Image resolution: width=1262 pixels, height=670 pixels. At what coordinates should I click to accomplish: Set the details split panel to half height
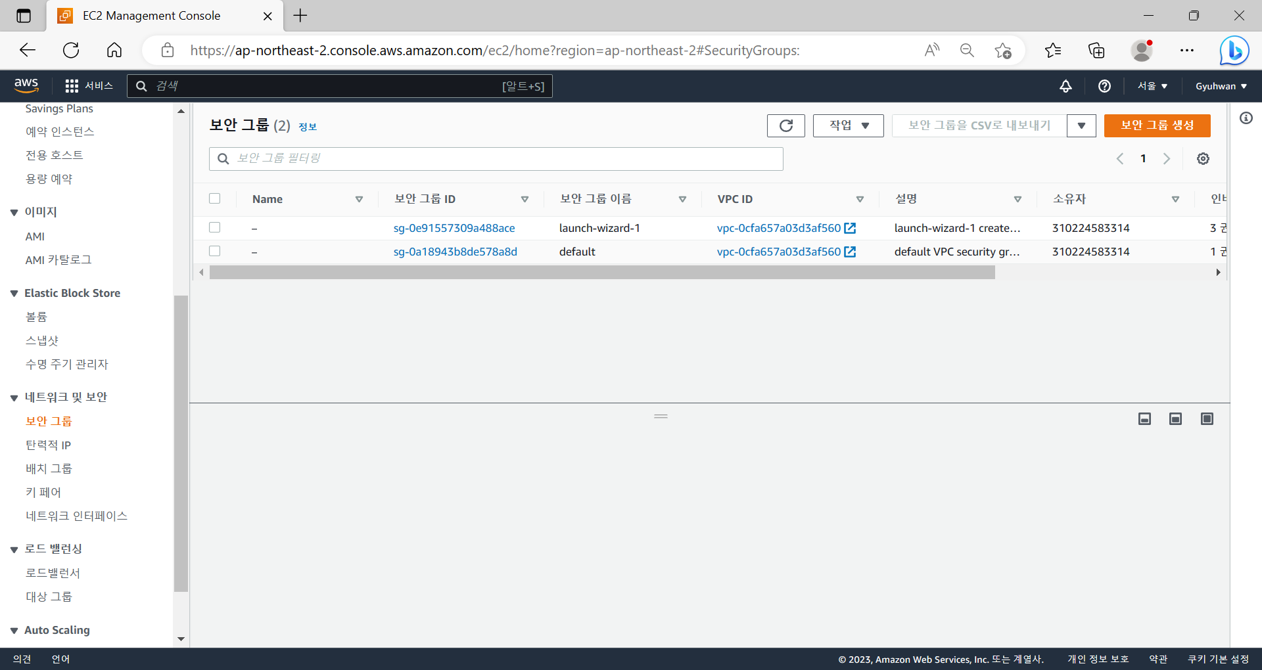[1175, 419]
